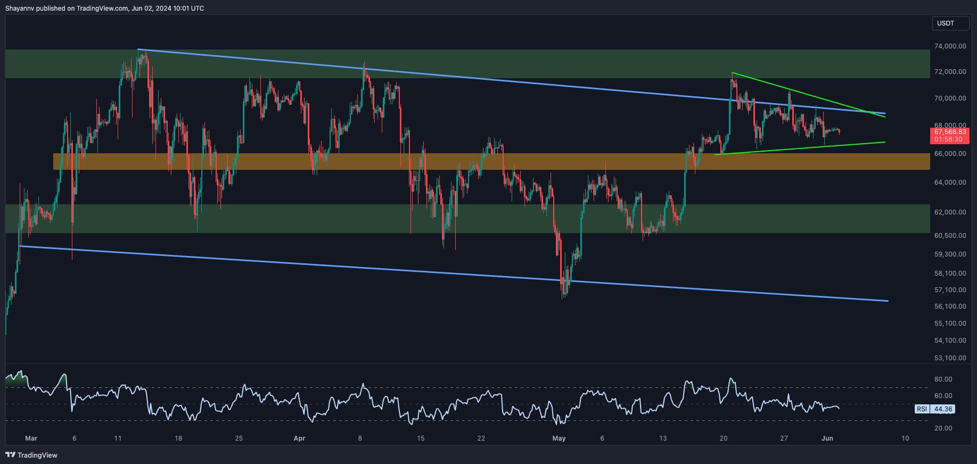Click the Mar date label on time axis
977x464 pixels.
click(31, 438)
